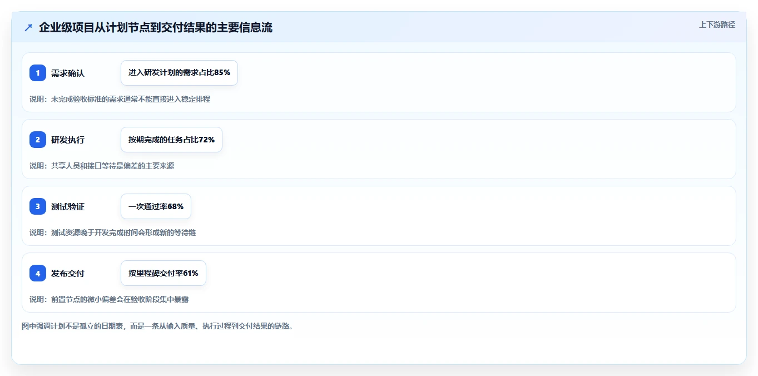Screen dimensions: 758x376
Task: Click the title 企业级项目从计划节点到交付结果的主要信息流
Action: pos(156,27)
